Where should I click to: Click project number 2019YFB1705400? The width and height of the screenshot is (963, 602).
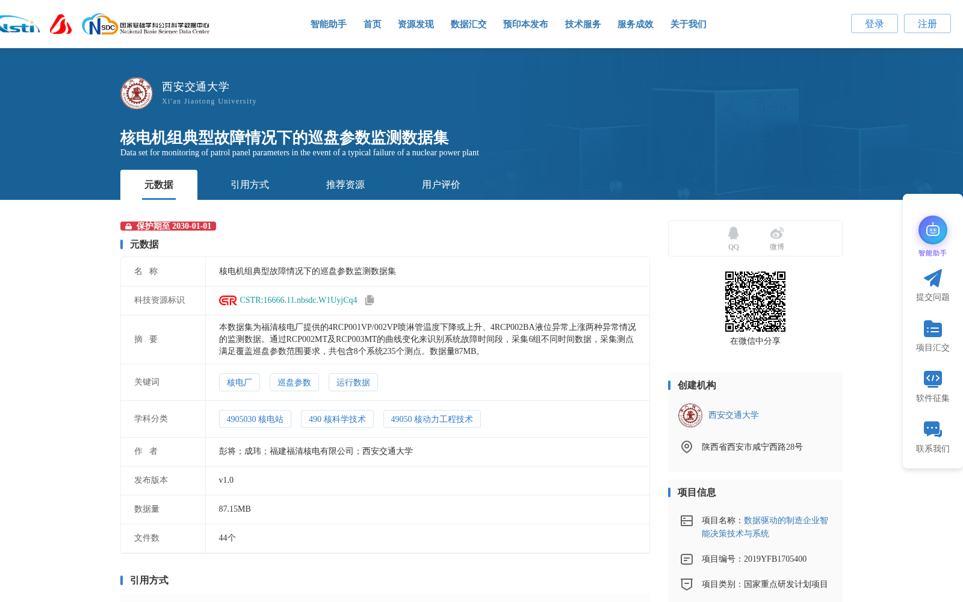coord(775,559)
